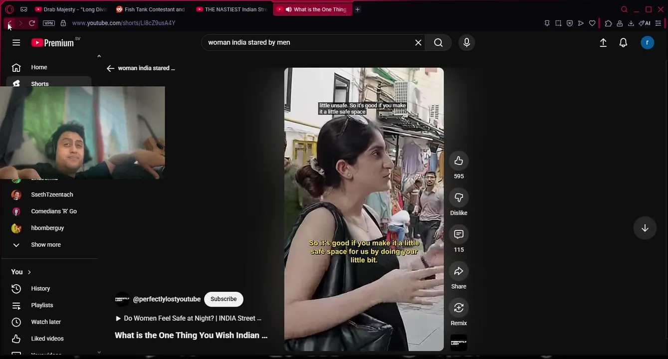Click the browser forward arrow

[x=20, y=23]
